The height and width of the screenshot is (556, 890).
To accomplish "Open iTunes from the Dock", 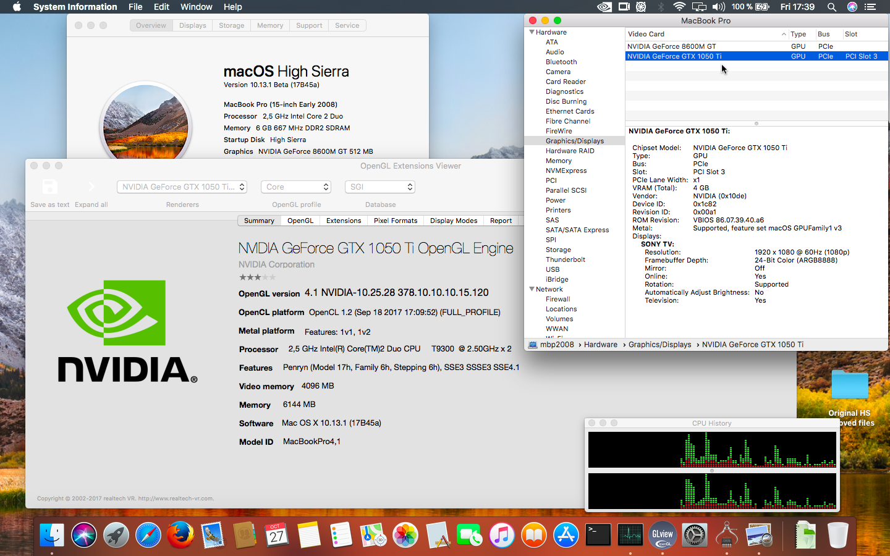I will [502, 535].
